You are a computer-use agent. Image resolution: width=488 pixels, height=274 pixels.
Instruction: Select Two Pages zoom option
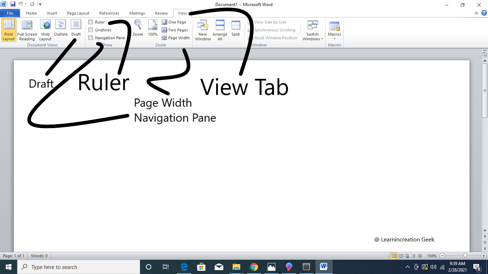click(175, 30)
